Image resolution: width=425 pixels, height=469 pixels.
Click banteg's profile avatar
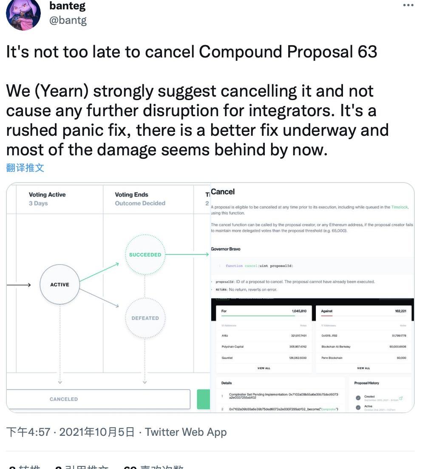coord(23,14)
